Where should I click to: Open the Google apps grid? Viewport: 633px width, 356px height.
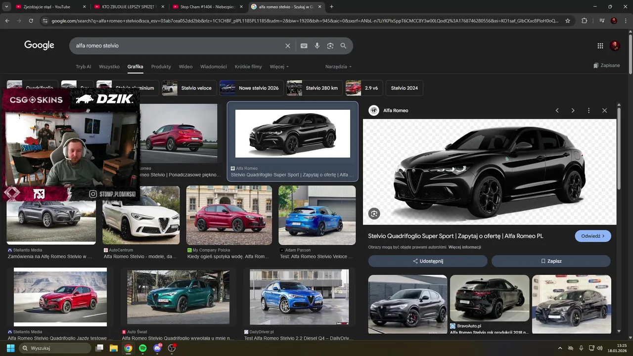point(600,45)
